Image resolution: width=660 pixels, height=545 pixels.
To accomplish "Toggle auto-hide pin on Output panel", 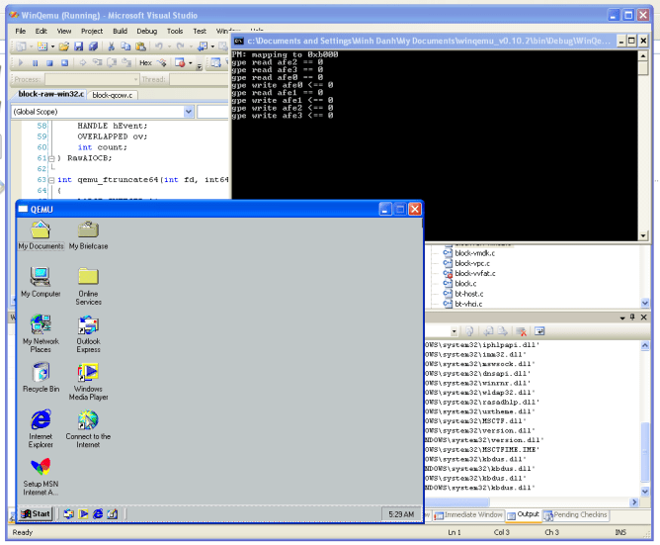I will pos(632,317).
